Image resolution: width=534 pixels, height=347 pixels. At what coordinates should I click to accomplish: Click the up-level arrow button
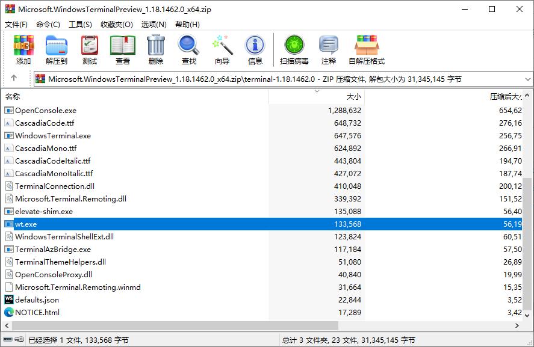pyautogui.click(x=13, y=79)
